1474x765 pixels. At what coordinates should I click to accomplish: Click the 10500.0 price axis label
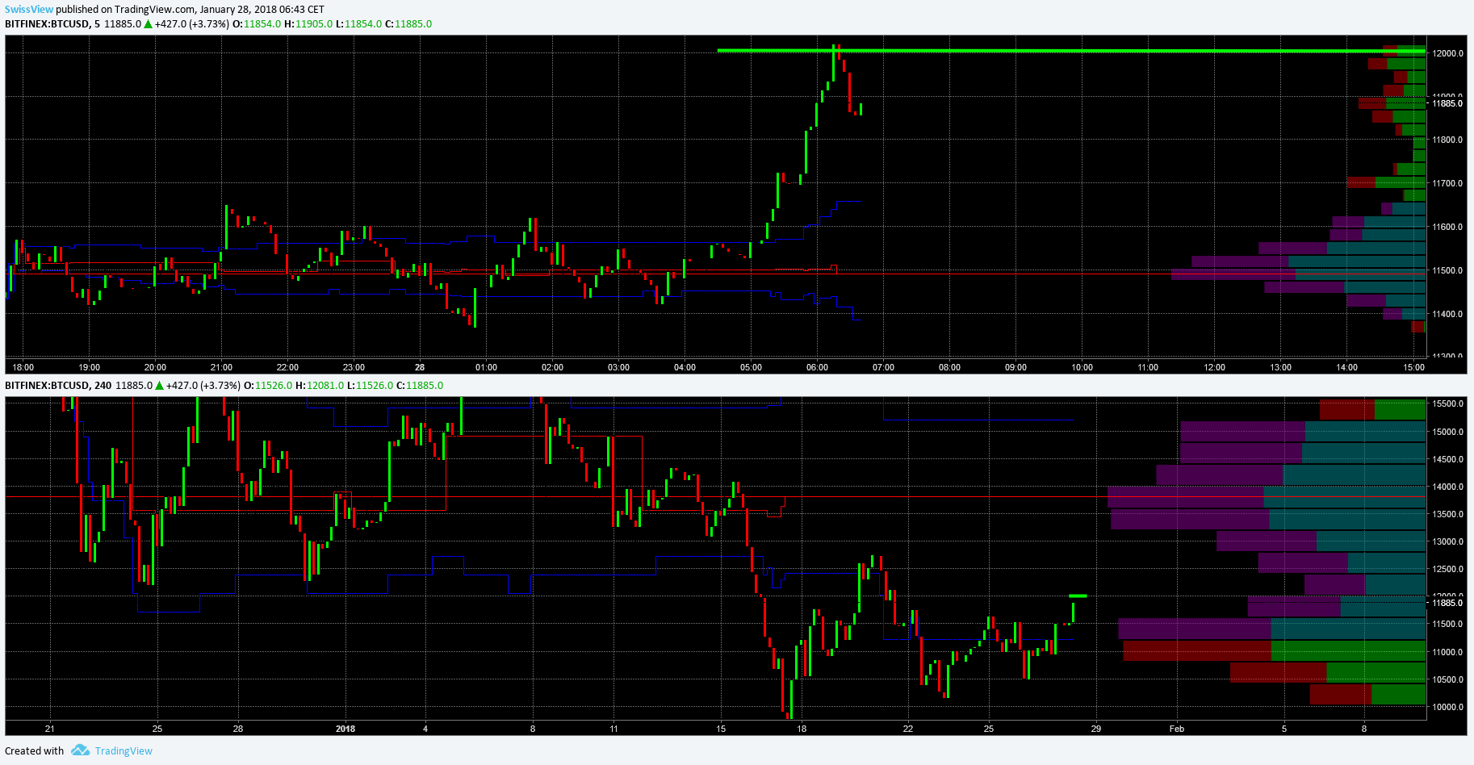coord(1447,679)
